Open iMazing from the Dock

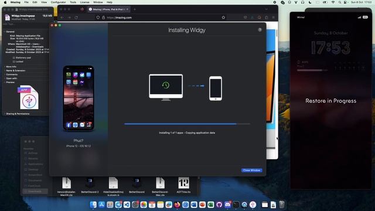253,205
